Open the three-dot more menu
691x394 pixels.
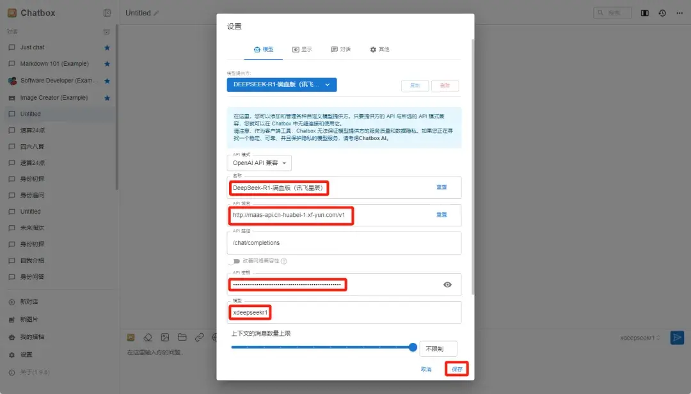(x=679, y=13)
